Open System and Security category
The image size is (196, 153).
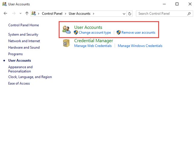23,34
